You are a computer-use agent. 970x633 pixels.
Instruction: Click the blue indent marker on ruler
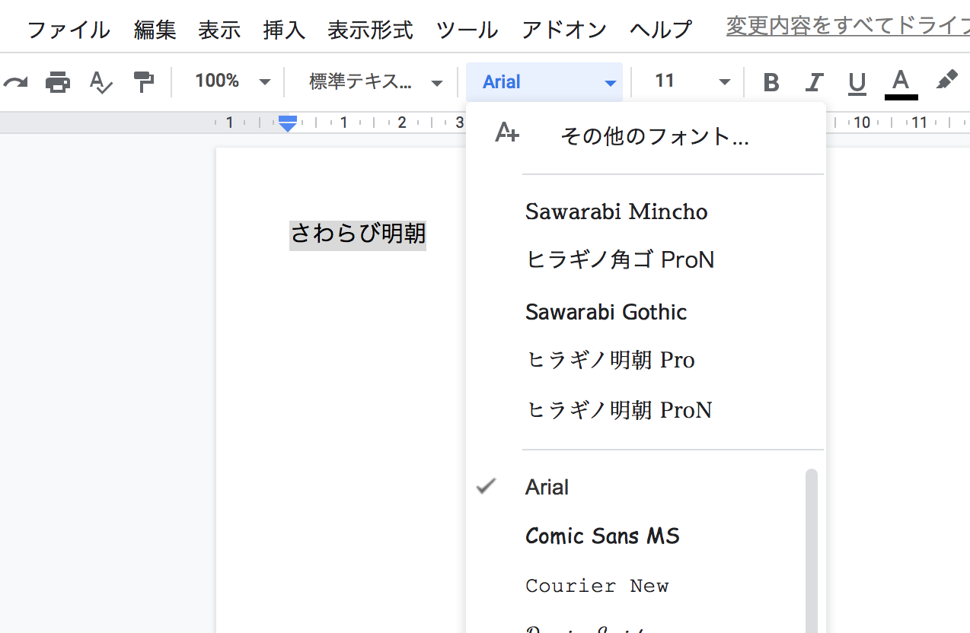287,123
